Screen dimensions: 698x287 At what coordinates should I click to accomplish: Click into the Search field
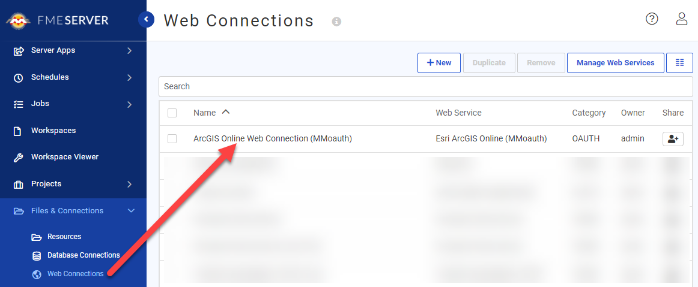[425, 86]
